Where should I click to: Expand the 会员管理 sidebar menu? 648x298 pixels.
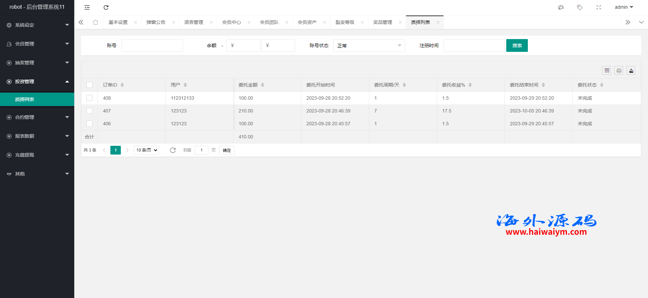point(37,44)
